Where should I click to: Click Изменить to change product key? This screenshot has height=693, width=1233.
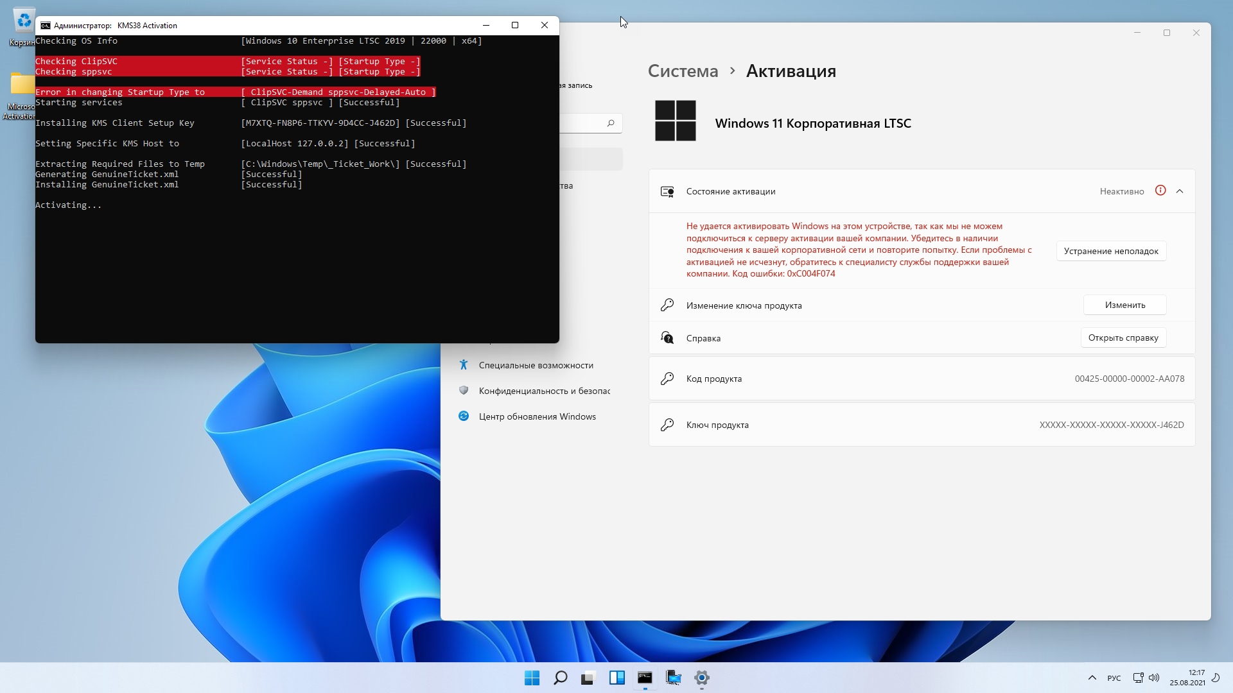pos(1124,305)
